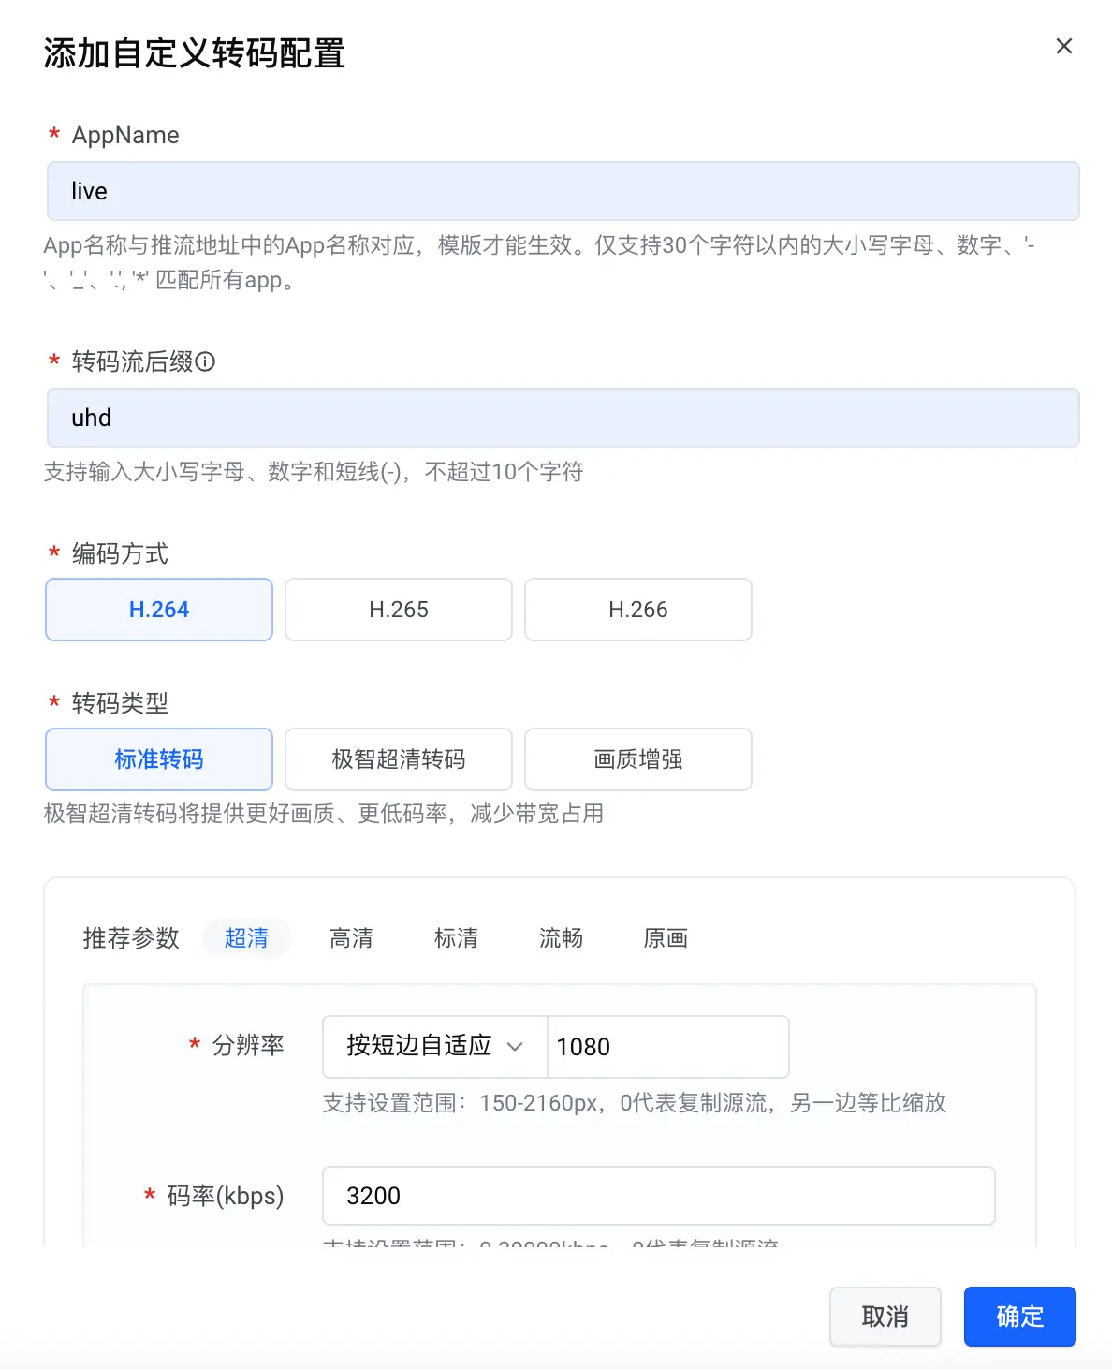Click the resolution value field showing 1080
Screen dimensions: 1112x1369
click(668, 1047)
